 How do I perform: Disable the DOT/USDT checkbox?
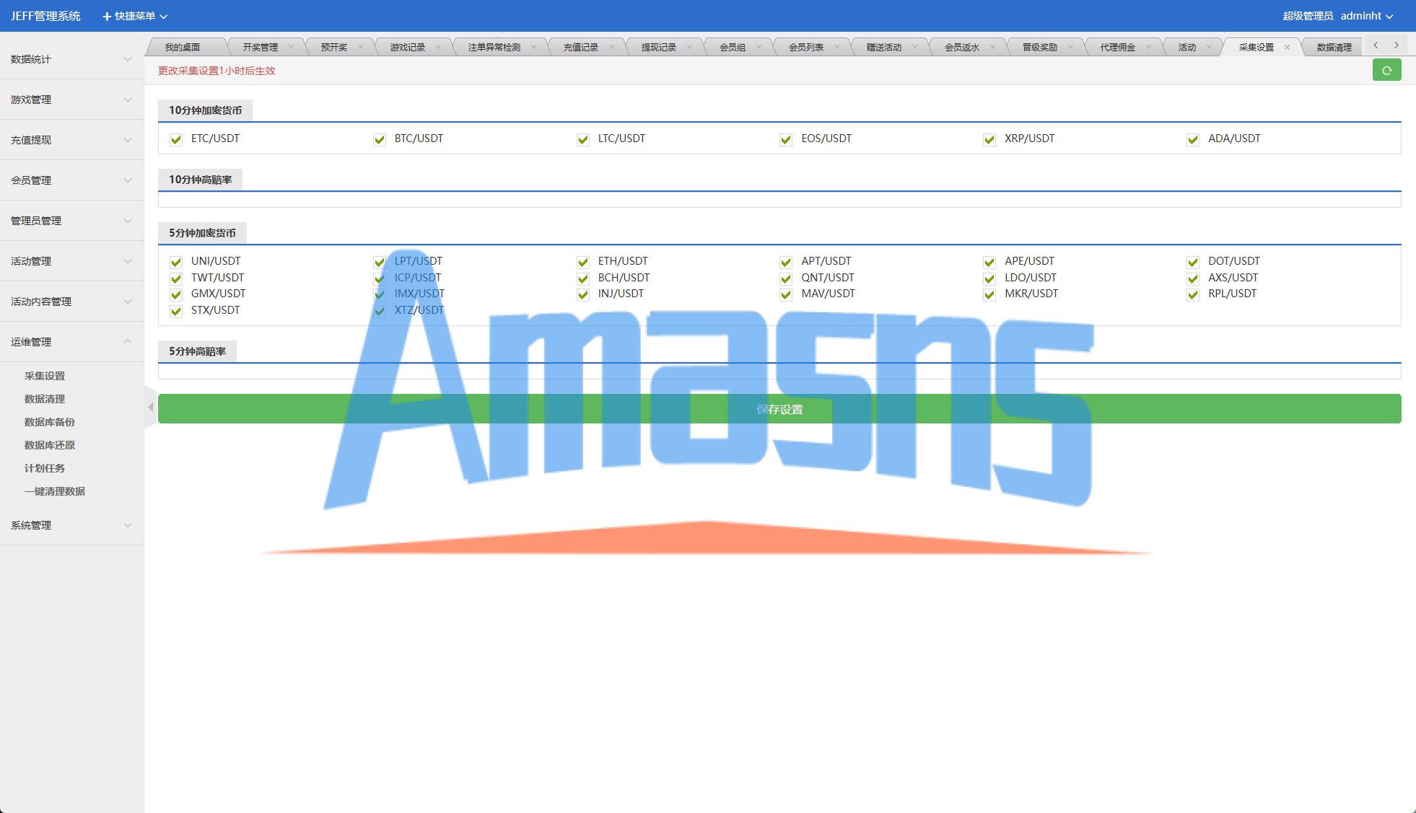(x=1193, y=262)
